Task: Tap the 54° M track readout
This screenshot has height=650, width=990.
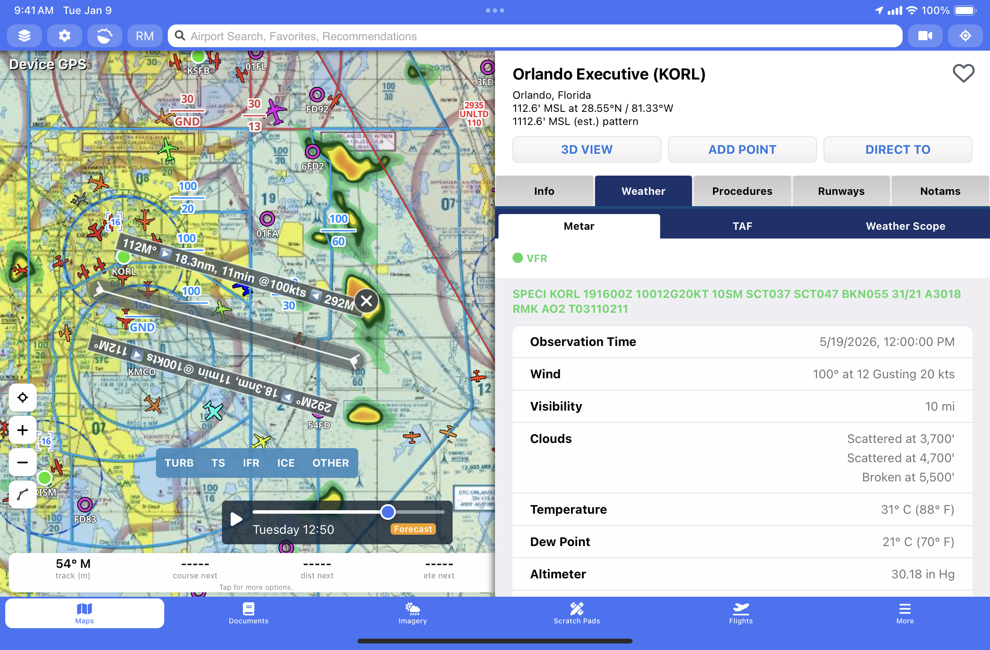Action: click(x=73, y=569)
